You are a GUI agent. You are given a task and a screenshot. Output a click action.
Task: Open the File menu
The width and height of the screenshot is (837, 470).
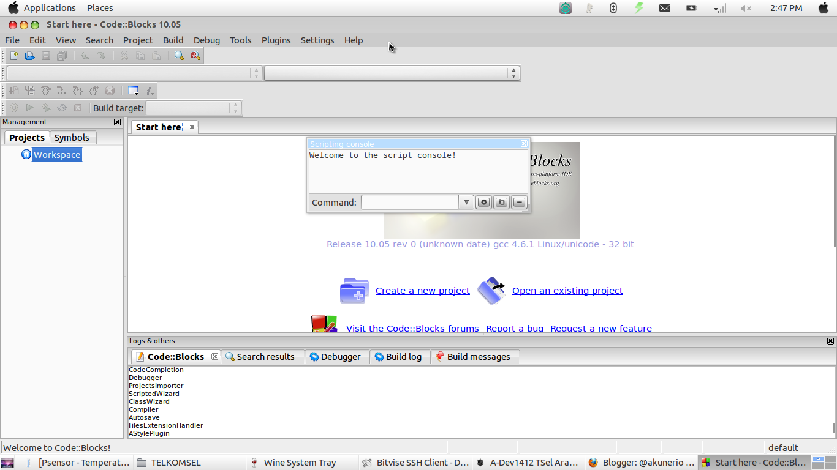tap(12, 40)
